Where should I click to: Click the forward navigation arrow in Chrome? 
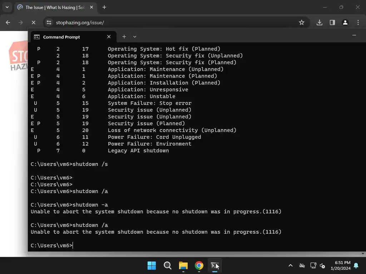coord(20,22)
